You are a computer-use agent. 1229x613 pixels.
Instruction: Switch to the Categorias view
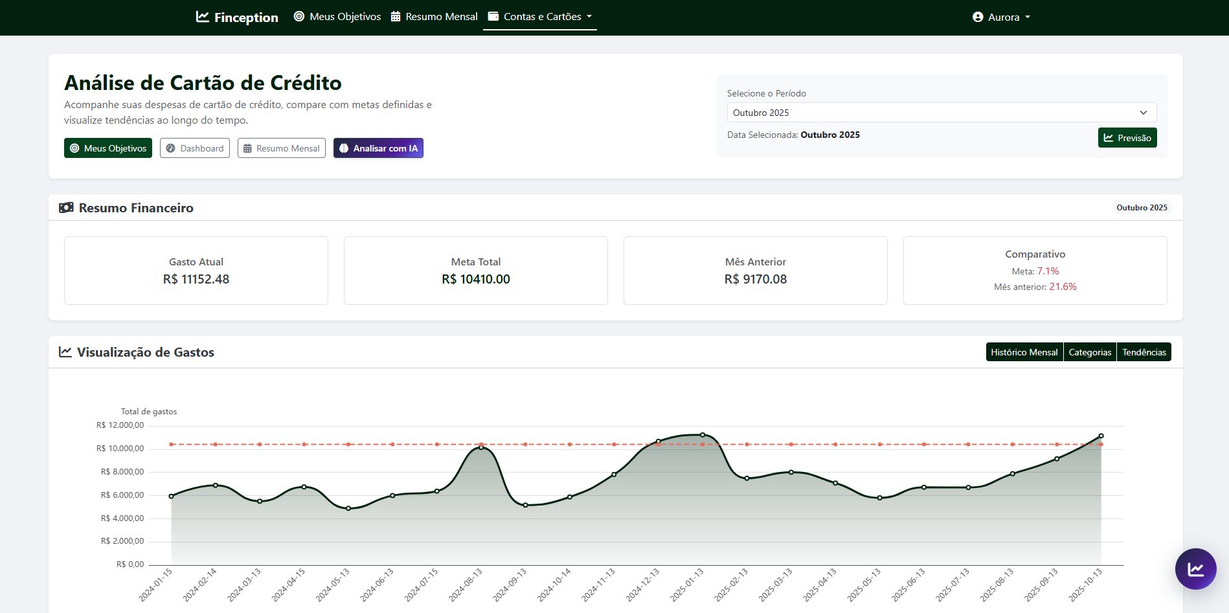1090,351
